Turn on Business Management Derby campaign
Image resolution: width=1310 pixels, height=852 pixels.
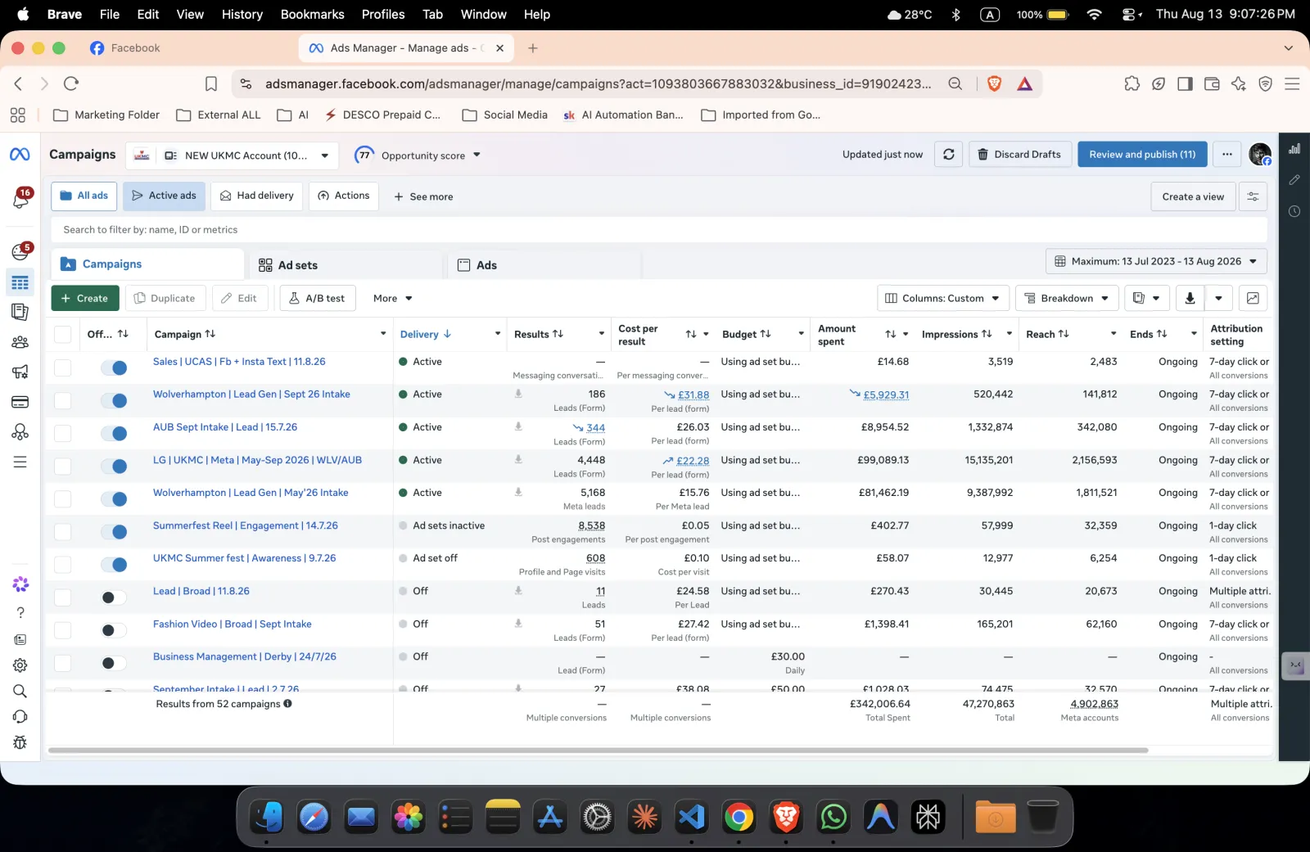coord(114,663)
